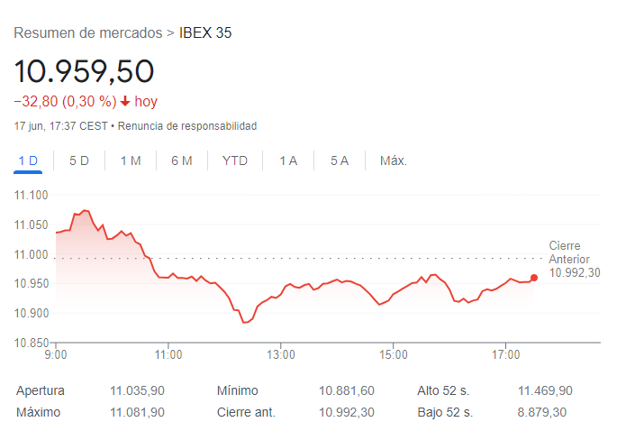Screen dimensions: 626x431
Task: Select the YTD range tab
Action: (x=235, y=160)
